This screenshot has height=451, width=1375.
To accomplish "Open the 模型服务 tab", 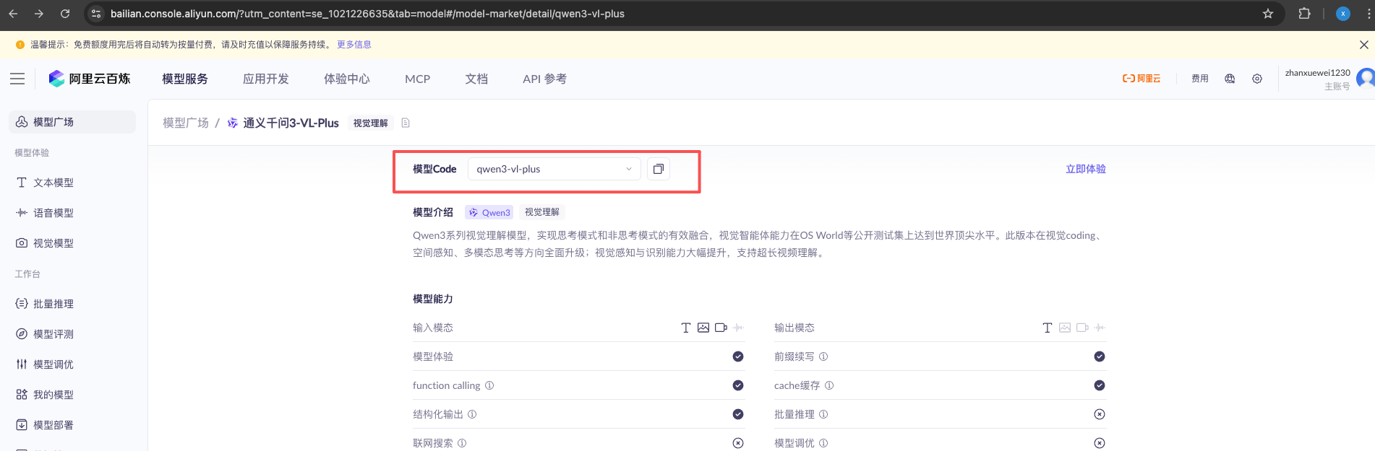I will click(x=185, y=79).
